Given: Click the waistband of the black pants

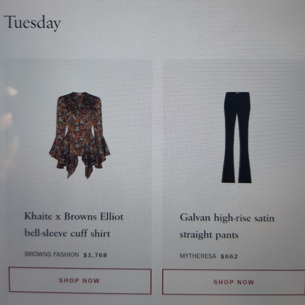Looking at the screenshot, I should (x=237, y=94).
